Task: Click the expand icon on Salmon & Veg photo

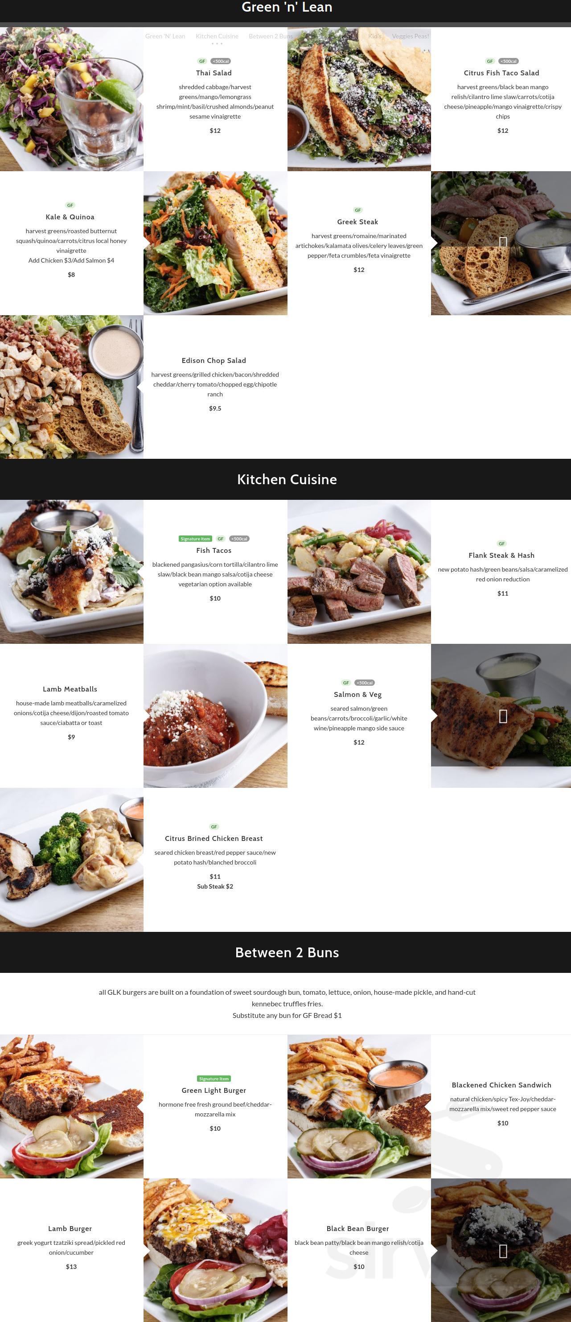Action: (503, 716)
